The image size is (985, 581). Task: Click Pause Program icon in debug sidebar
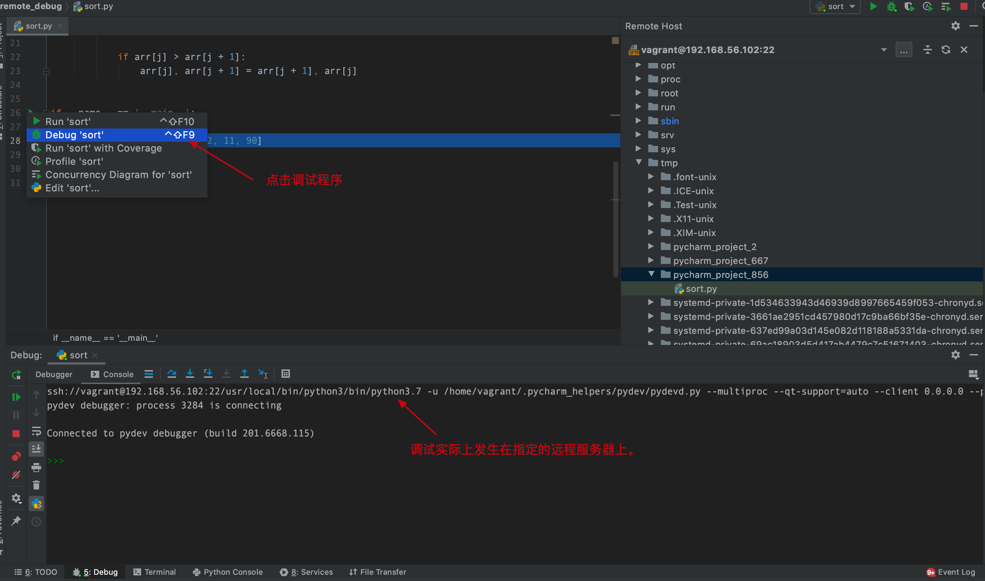click(x=16, y=415)
